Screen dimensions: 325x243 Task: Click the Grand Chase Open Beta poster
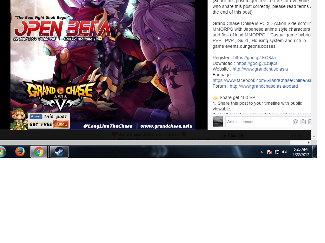103,65
